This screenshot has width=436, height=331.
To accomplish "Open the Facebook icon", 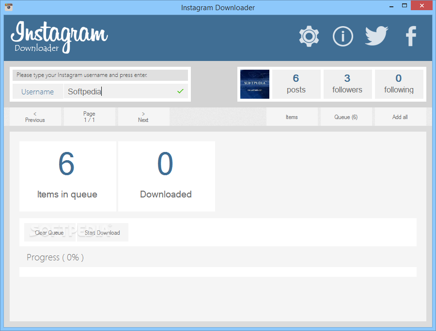I will coord(411,36).
